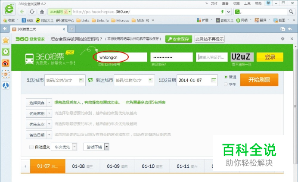Click the orange 开始刷票 button
This screenshot has width=298, height=182.
click(259, 80)
